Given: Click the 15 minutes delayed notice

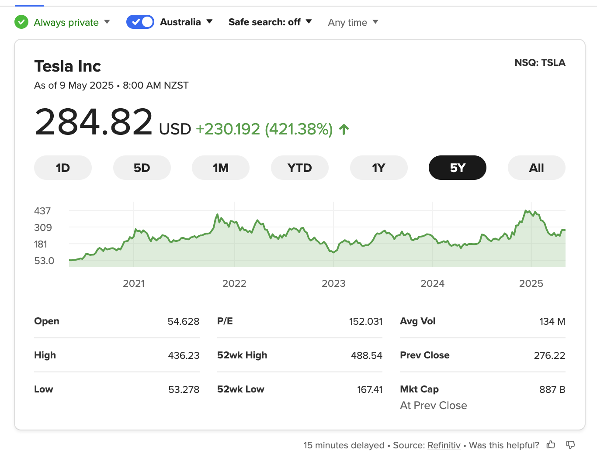Looking at the screenshot, I should pyautogui.click(x=344, y=445).
